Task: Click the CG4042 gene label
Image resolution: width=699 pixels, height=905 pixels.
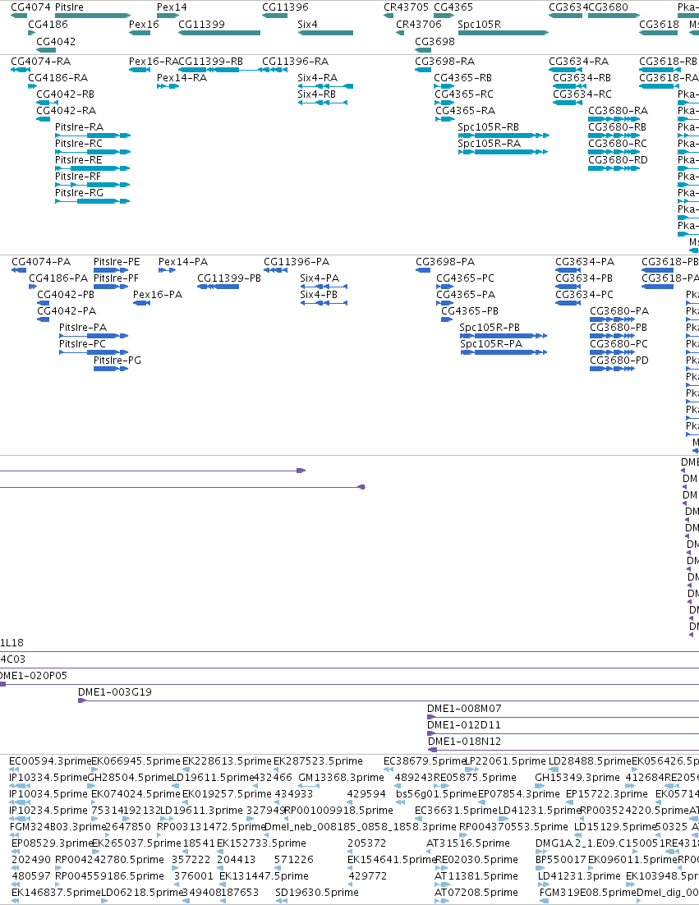Action: point(56,42)
